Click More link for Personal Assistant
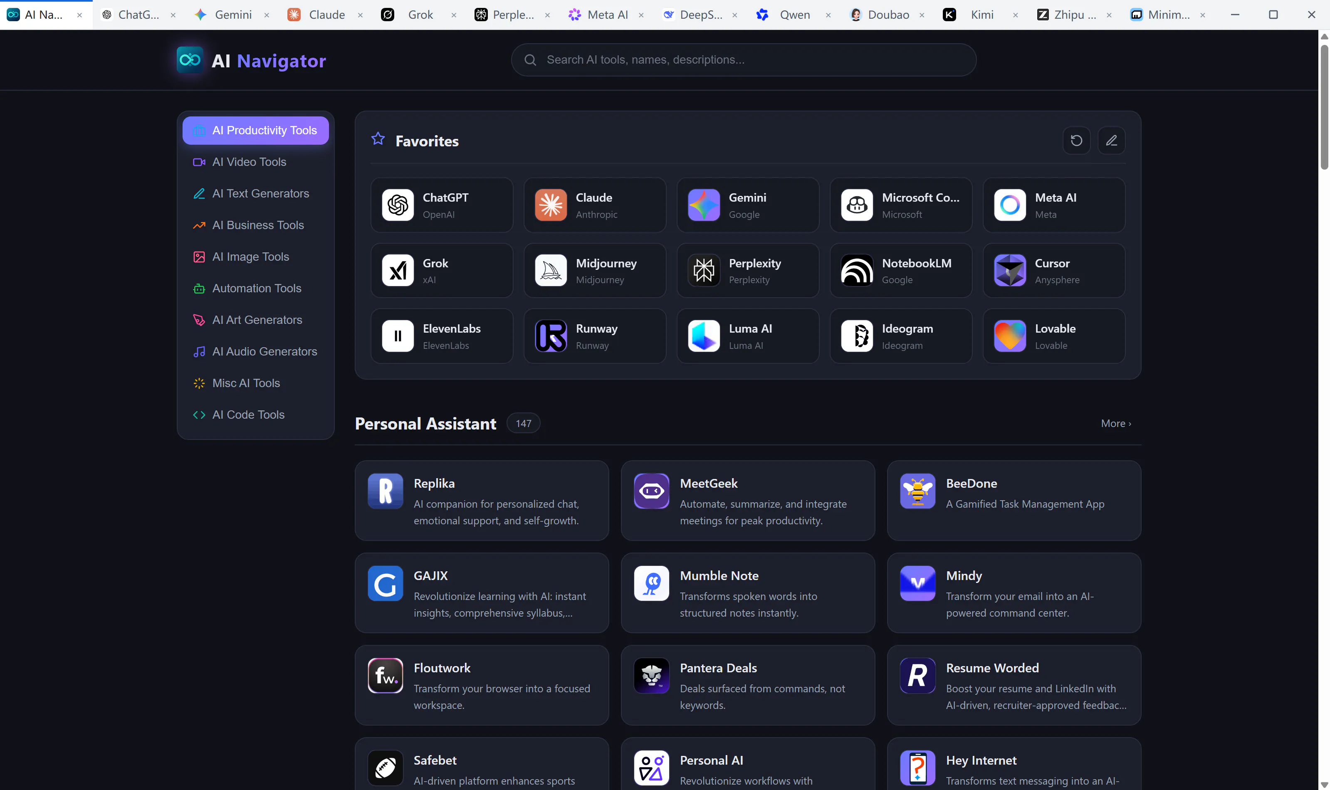1330x790 pixels. pos(1116,424)
